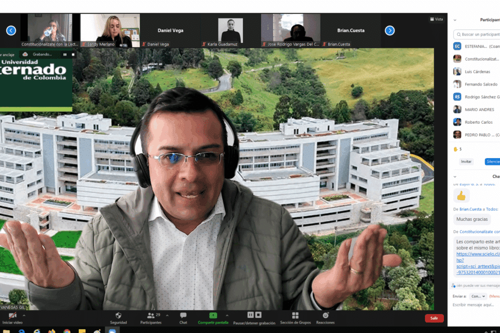This screenshot has width=500, height=333.
Task: Expand video options arrow beside Iniciar video
Action: coord(24,315)
